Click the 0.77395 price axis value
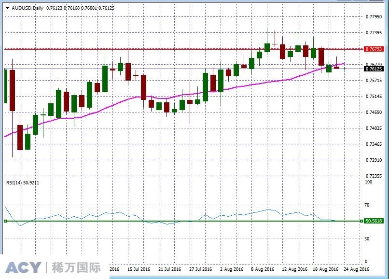 (x=374, y=33)
